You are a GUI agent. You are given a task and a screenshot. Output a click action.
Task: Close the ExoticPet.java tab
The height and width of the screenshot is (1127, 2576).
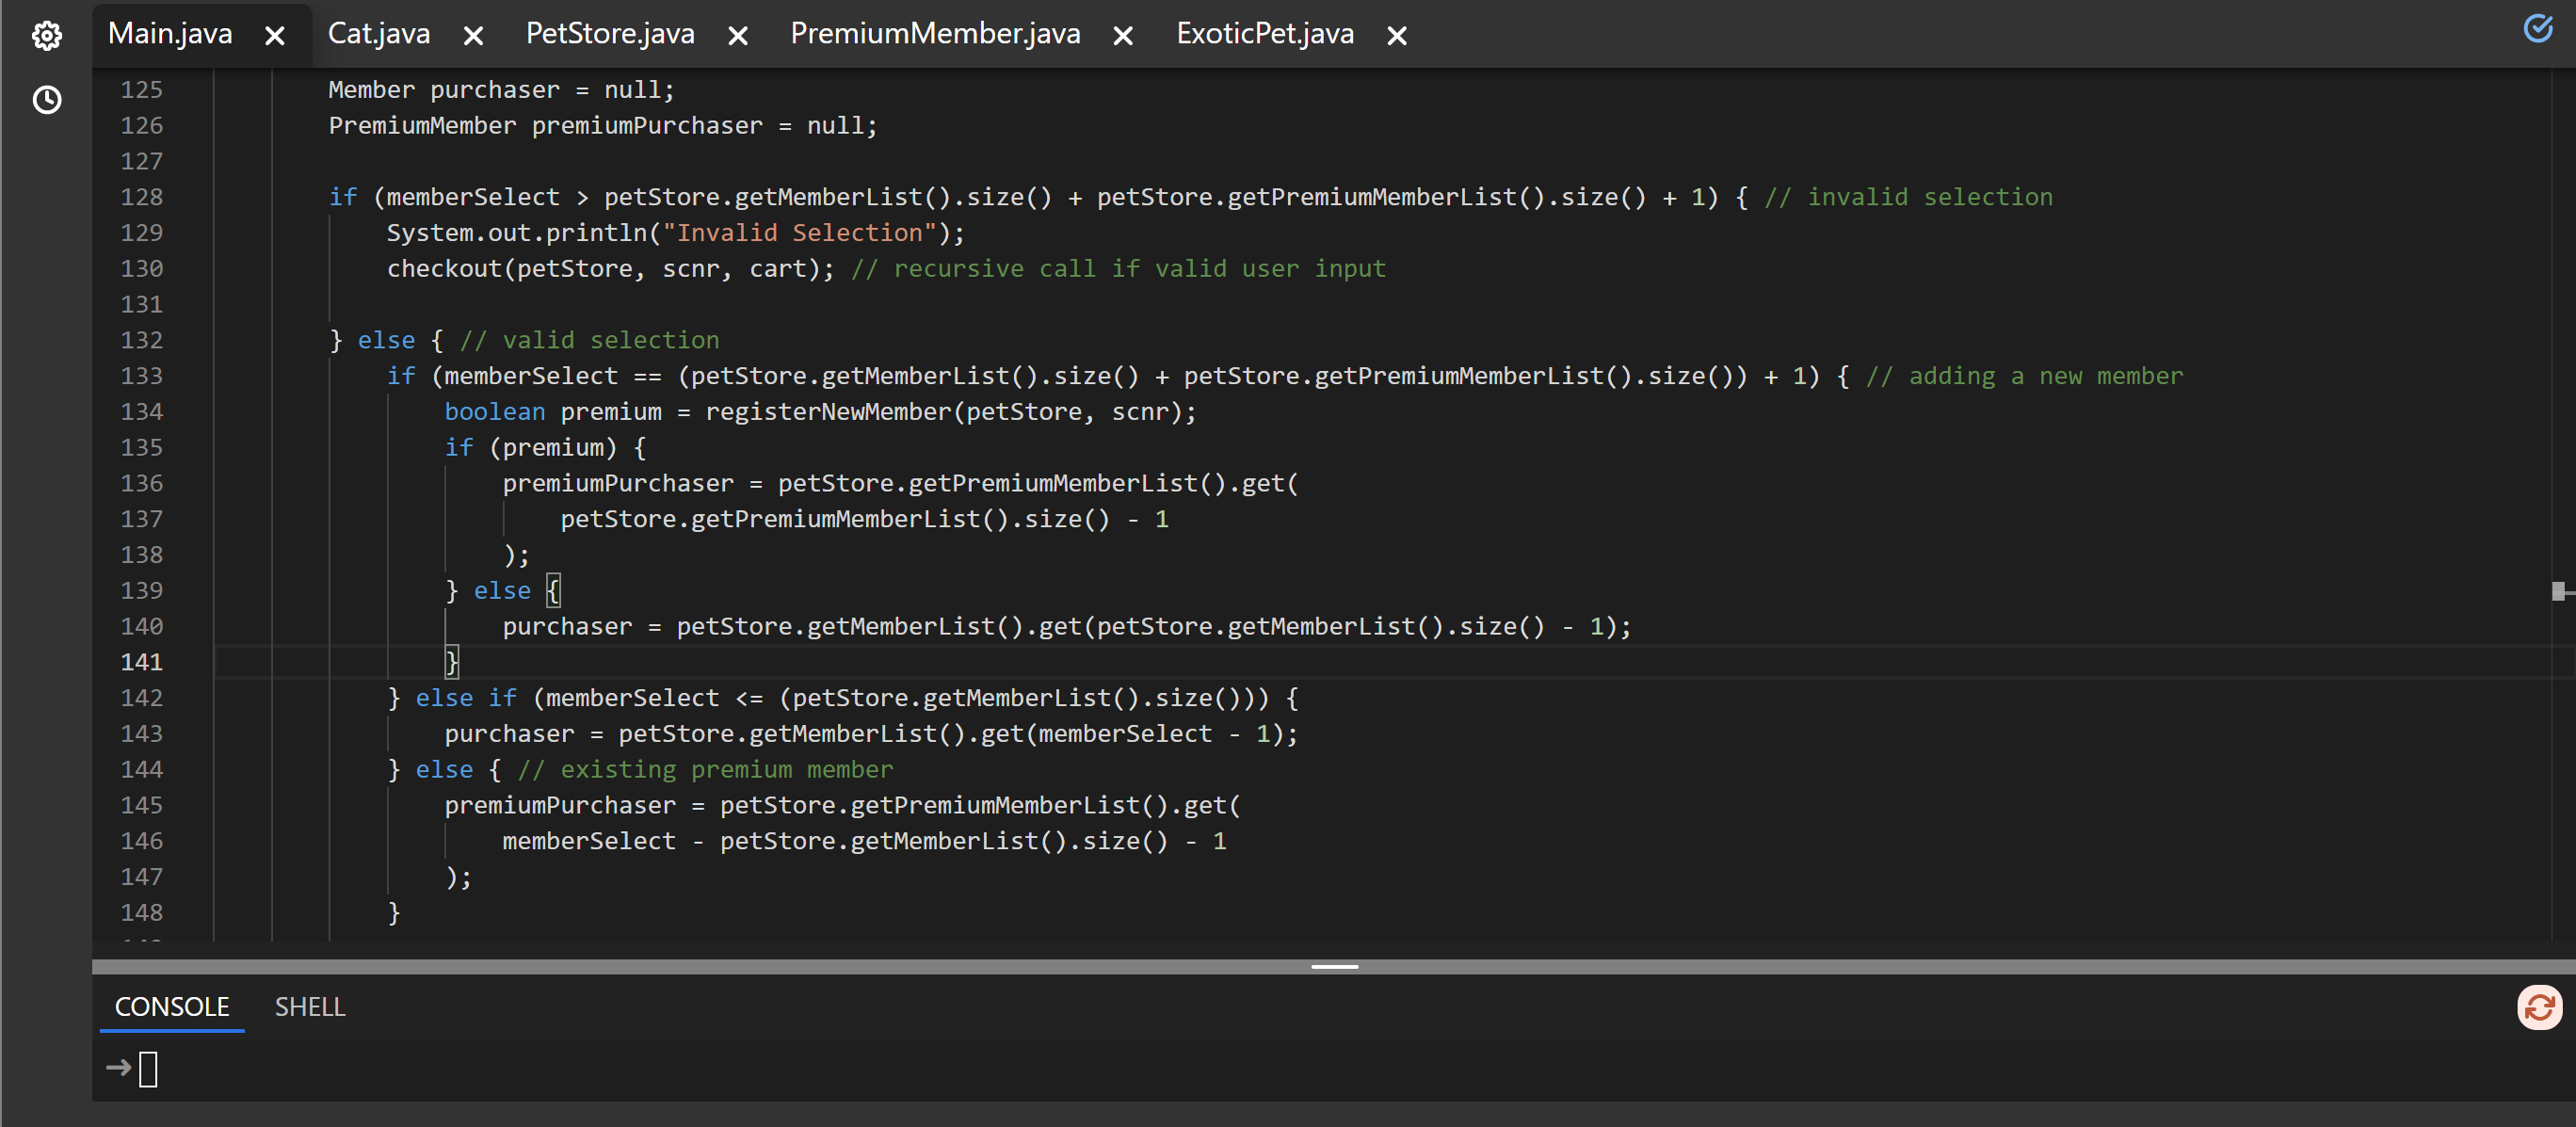[x=1397, y=36]
